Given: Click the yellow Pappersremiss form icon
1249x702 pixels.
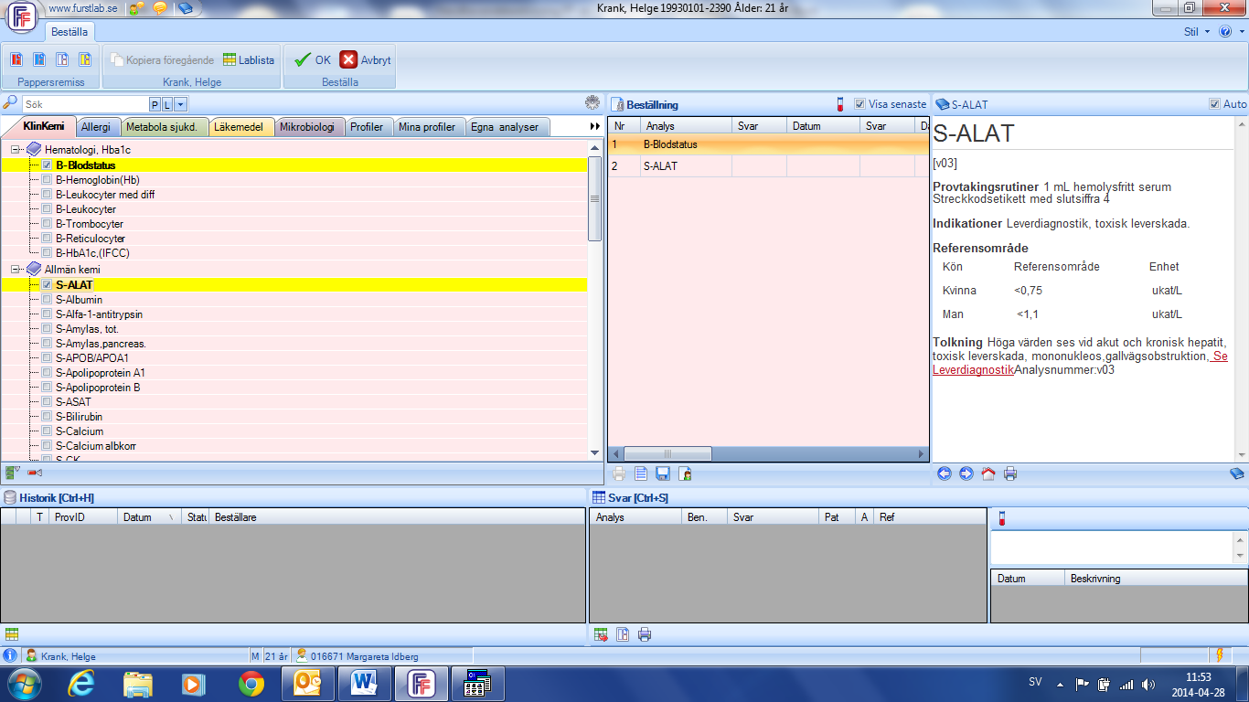Looking at the screenshot, I should click(85, 59).
